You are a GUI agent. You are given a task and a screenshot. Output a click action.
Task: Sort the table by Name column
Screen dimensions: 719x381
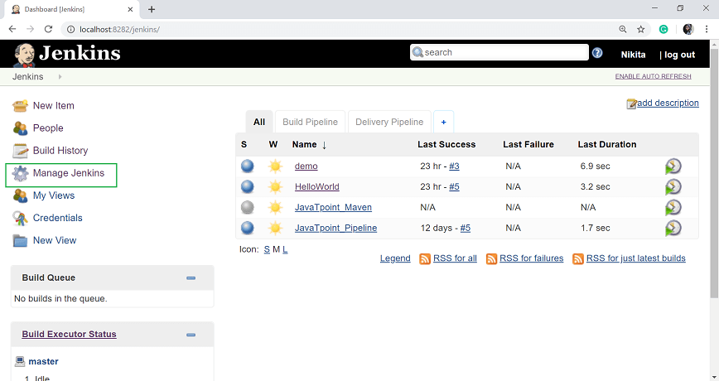point(309,145)
